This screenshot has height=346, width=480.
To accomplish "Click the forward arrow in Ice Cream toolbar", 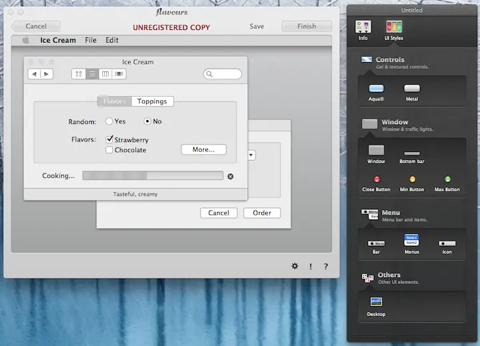I will tap(47, 74).
